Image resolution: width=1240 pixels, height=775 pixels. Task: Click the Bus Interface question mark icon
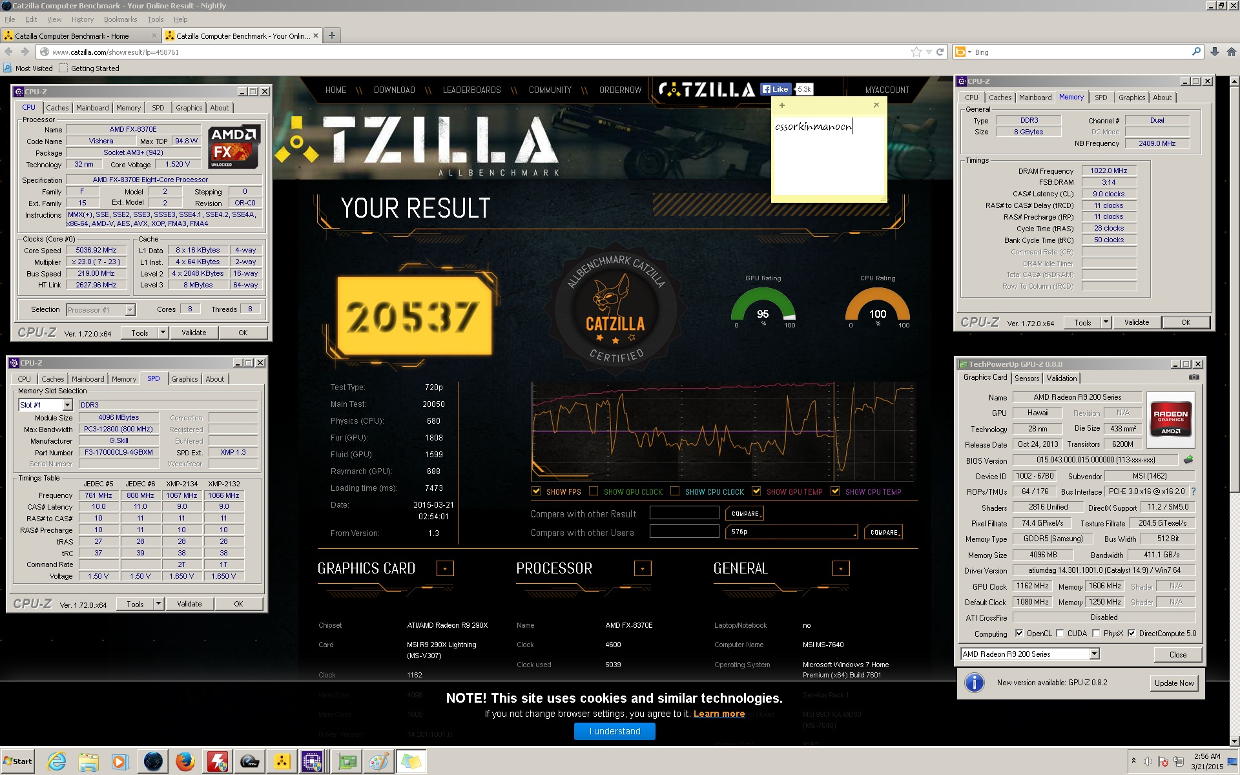[1193, 491]
